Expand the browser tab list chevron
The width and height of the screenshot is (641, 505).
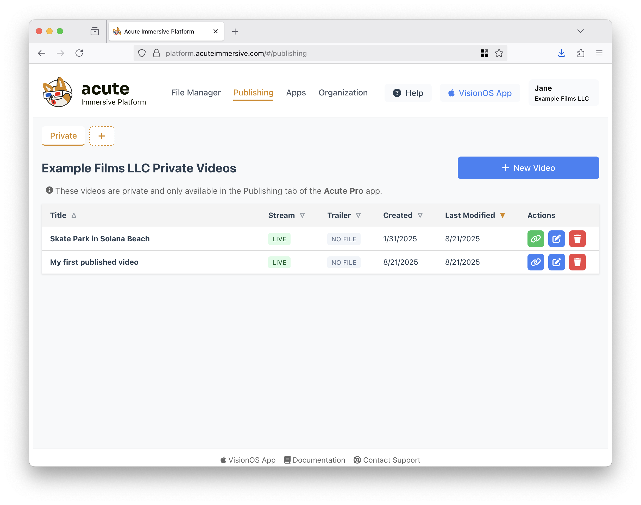tap(580, 31)
